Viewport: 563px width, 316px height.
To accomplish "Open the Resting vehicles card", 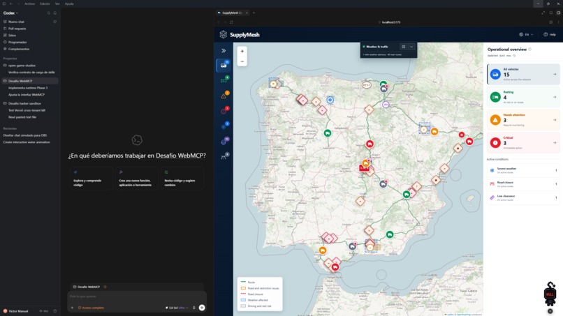I will (x=523, y=97).
